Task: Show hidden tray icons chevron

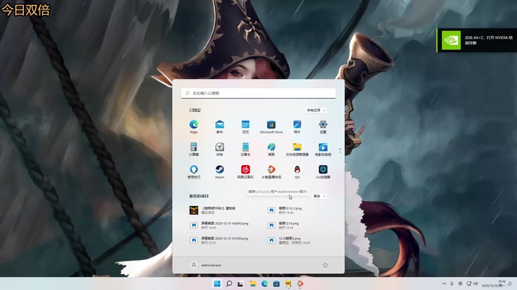Action: (444, 284)
